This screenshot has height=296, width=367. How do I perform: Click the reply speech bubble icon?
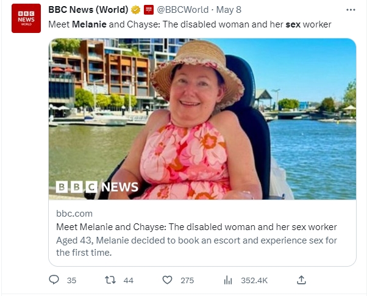pyautogui.click(x=54, y=280)
